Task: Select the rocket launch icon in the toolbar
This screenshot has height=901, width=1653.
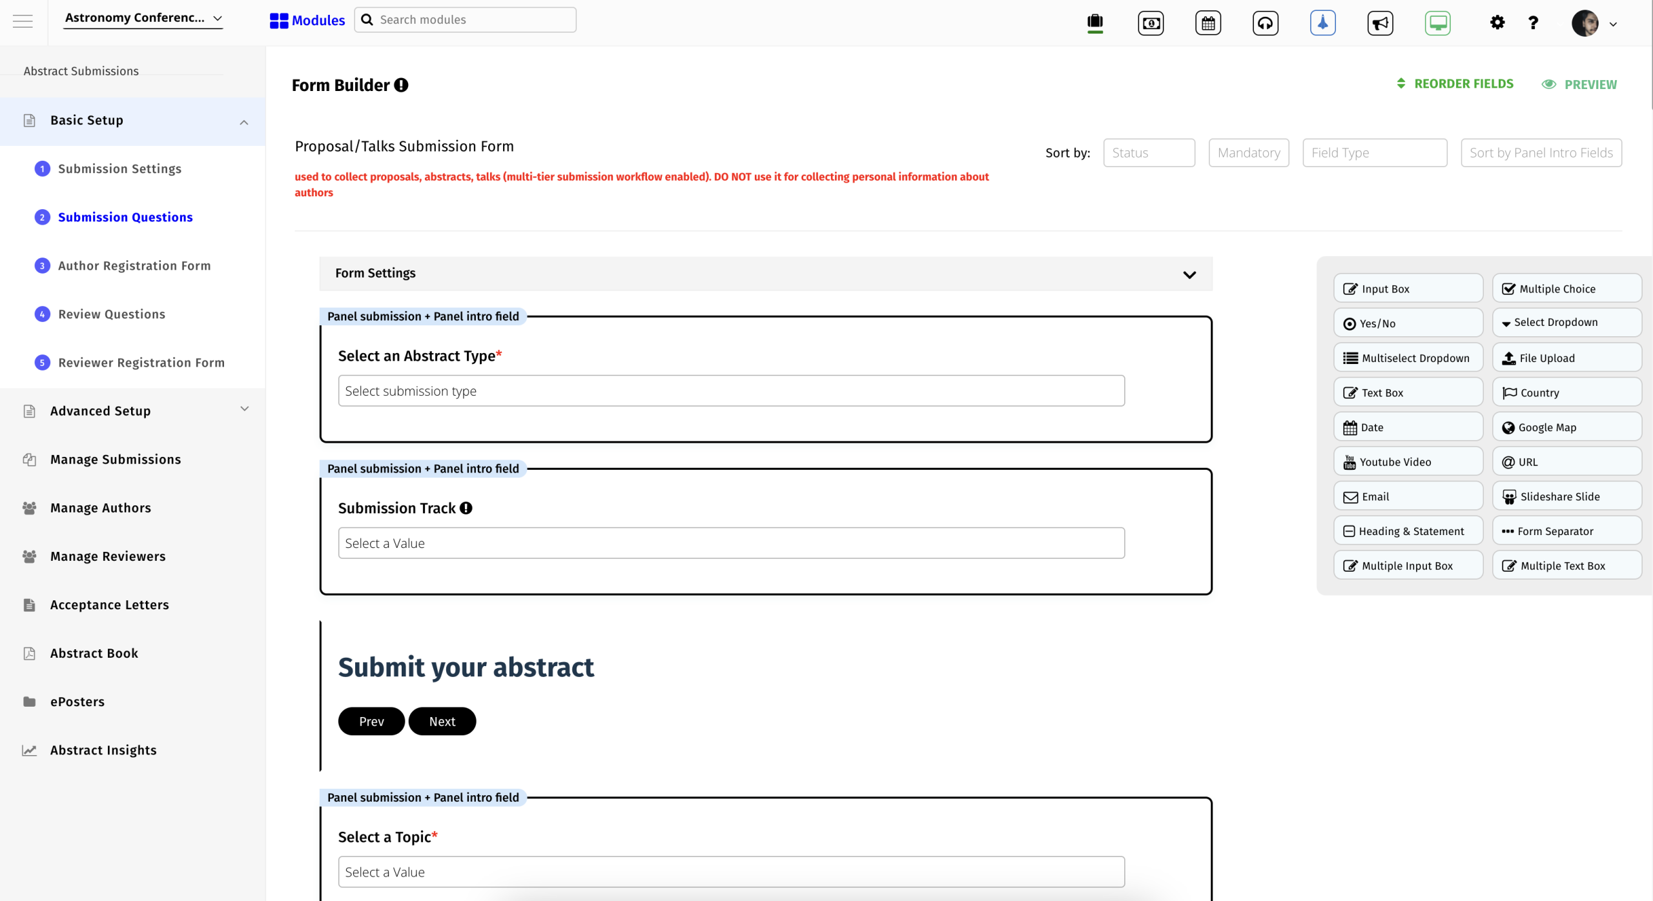Action: pos(1322,22)
